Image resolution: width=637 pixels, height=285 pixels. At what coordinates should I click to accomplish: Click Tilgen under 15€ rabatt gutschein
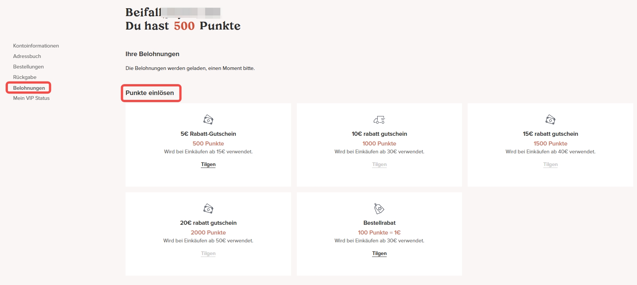550,164
